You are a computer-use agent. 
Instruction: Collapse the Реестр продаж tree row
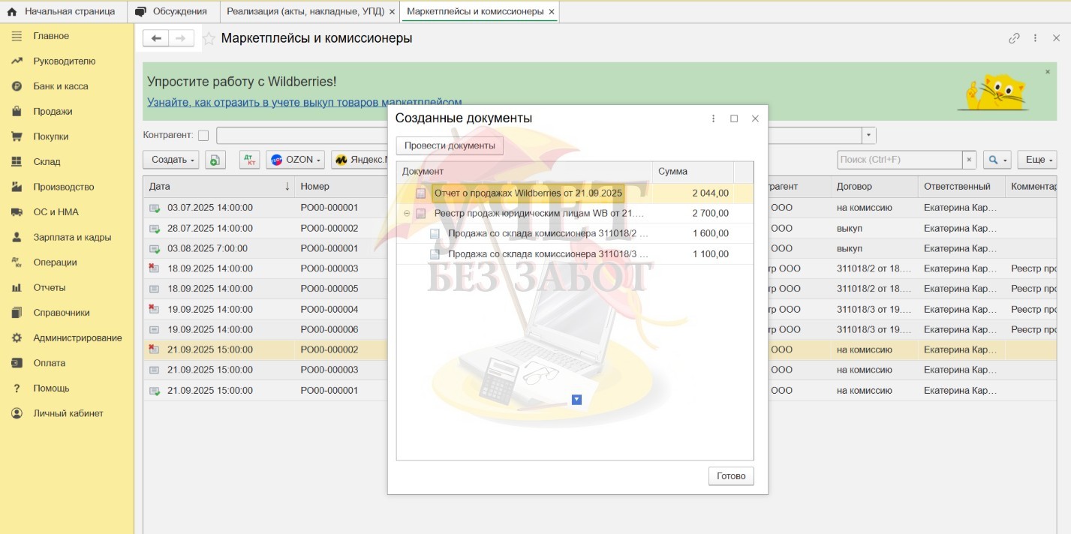pos(407,214)
